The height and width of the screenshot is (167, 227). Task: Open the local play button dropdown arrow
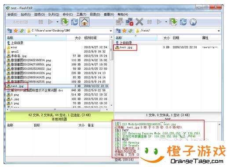(58, 22)
